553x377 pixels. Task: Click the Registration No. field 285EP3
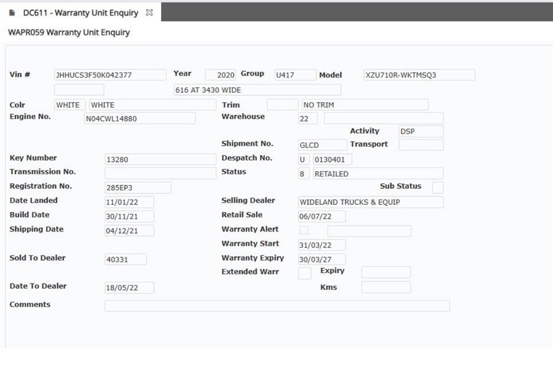(x=138, y=188)
